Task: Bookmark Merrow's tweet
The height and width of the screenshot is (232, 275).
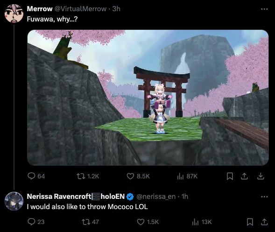Action: point(230,176)
